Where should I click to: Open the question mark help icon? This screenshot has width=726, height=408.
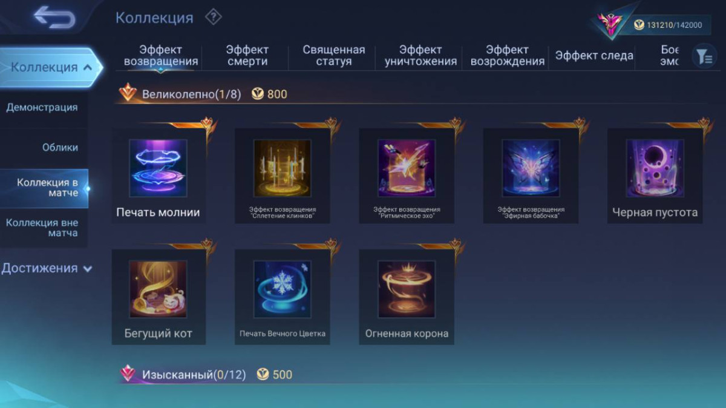click(x=213, y=17)
